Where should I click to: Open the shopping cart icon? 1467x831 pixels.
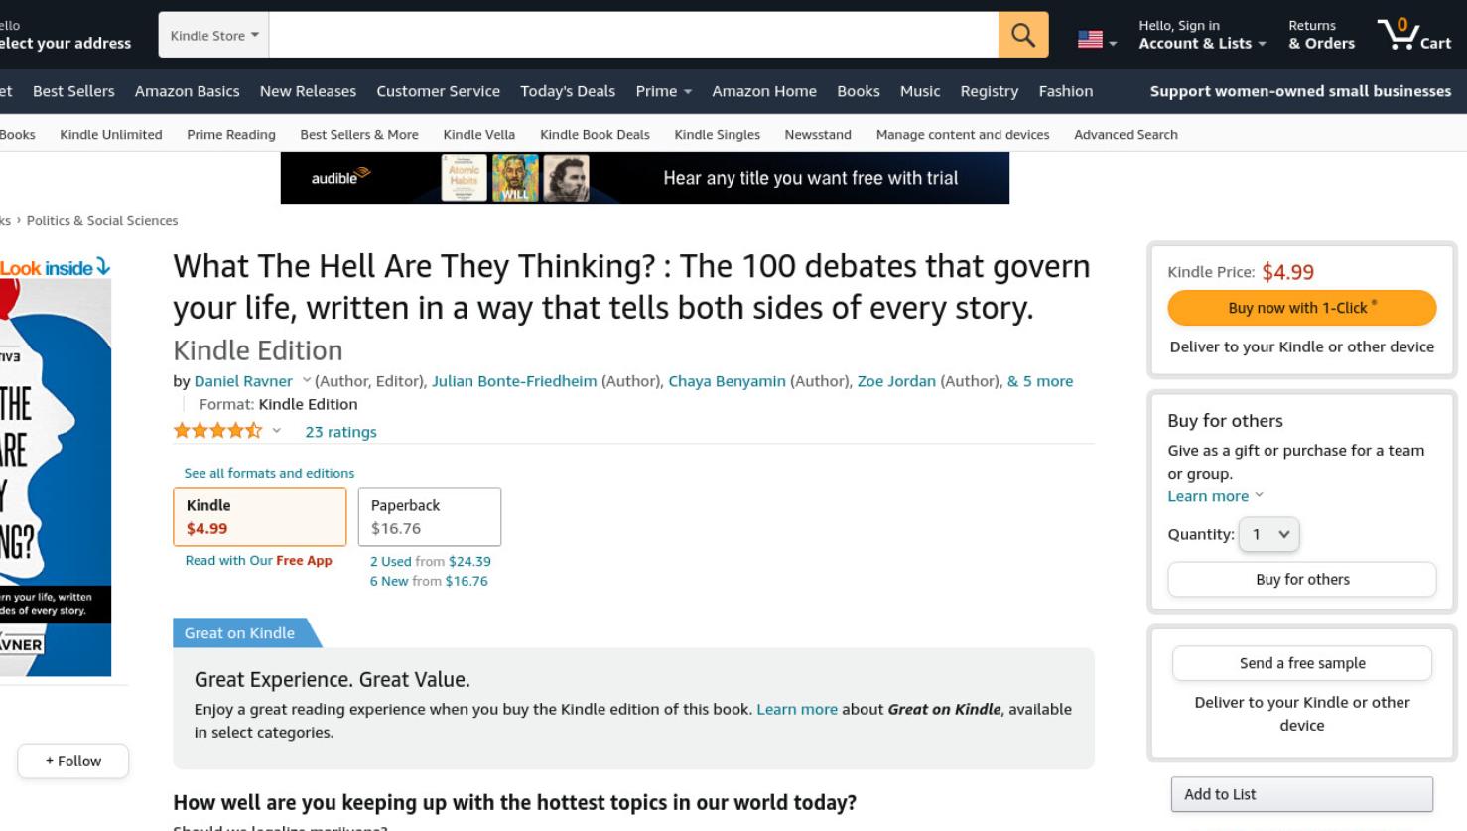pyautogui.click(x=1414, y=35)
